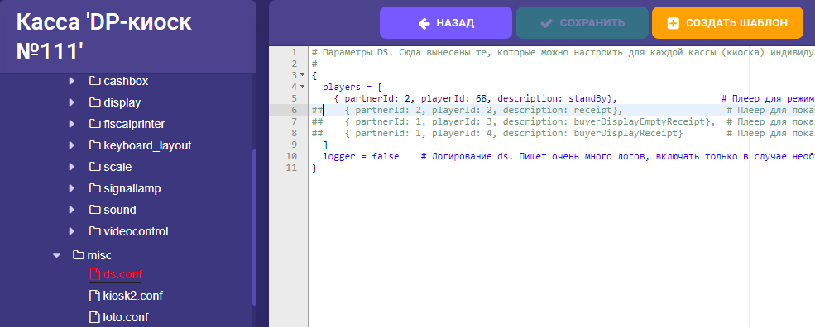The width and height of the screenshot is (815, 327).
Task: Click the СОЗДАТЬ ШАБЛОН button
Action: pos(727,23)
